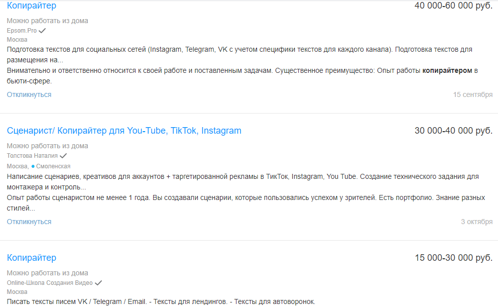Screen dimensions: 498x308
Task: Visit the Online-Школа Создания Видео company page
Action: 50,283
